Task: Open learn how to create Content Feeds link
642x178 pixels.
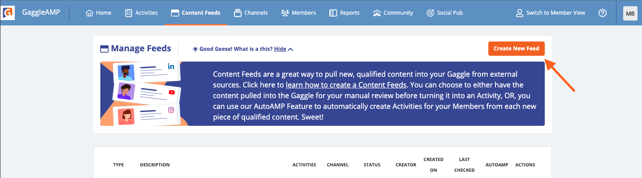Action: click(346, 84)
